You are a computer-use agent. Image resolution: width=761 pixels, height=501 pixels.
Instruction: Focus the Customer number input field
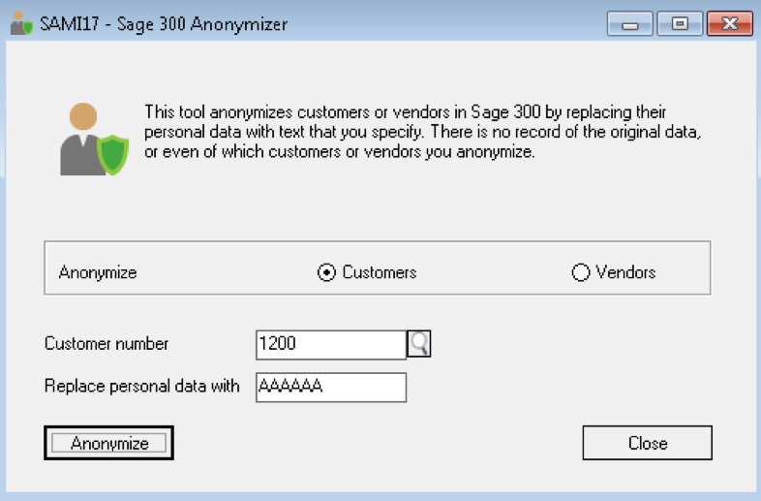coord(331,345)
